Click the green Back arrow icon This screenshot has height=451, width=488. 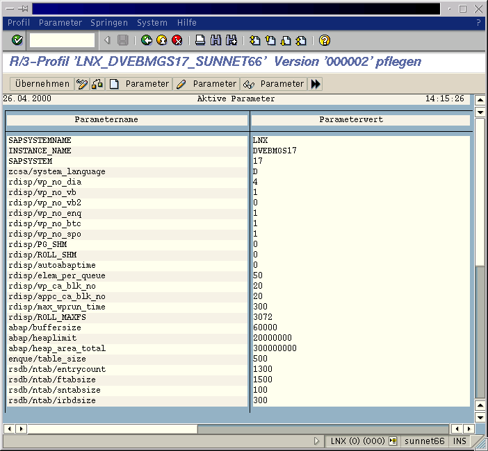146,40
